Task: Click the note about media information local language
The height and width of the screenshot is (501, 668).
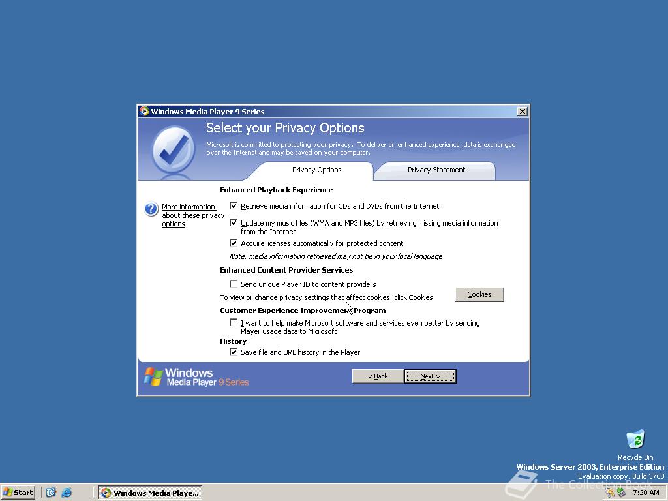Action: pos(336,256)
